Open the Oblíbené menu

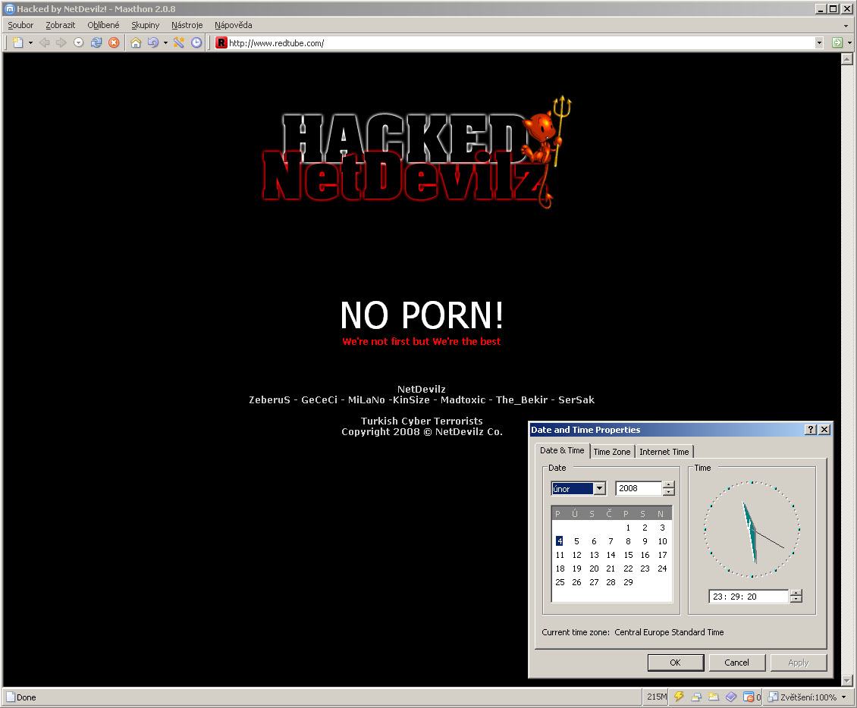coord(103,25)
